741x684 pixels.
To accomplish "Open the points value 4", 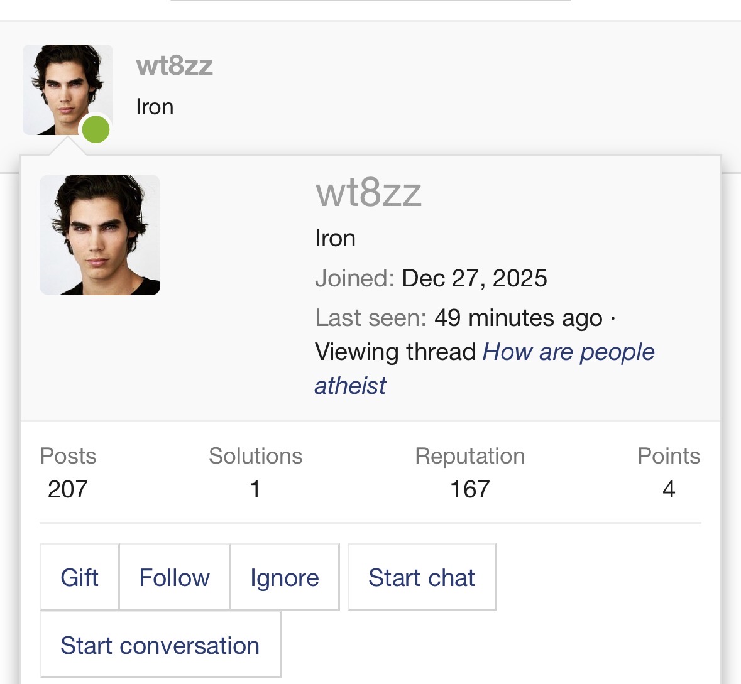I will [x=669, y=489].
